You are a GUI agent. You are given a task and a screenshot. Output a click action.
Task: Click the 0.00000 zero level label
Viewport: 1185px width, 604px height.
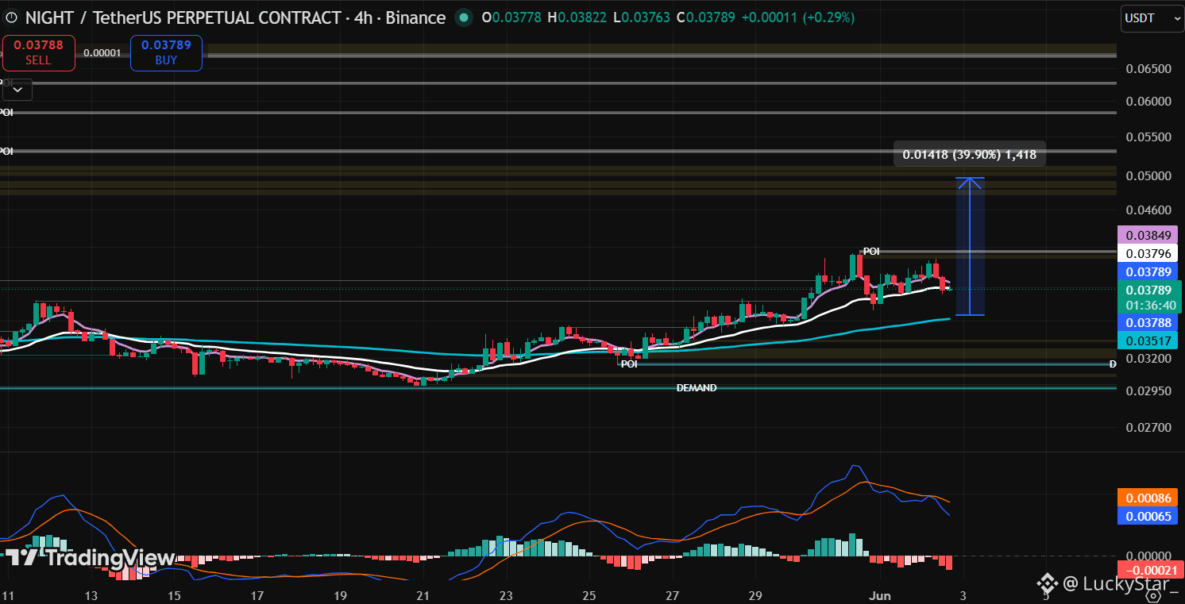[x=1149, y=556]
